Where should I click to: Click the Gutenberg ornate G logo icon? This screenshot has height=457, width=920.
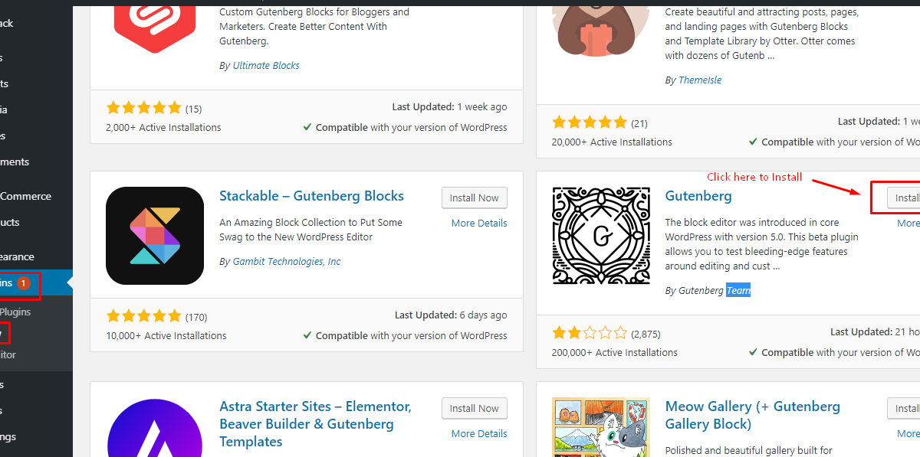click(x=601, y=236)
